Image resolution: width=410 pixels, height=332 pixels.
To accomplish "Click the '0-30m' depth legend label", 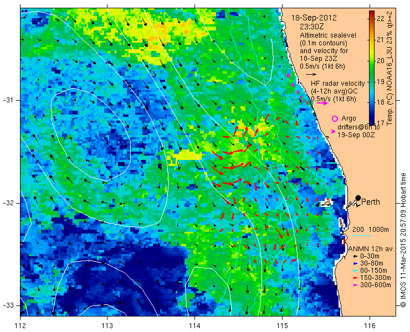I will pos(370,257).
